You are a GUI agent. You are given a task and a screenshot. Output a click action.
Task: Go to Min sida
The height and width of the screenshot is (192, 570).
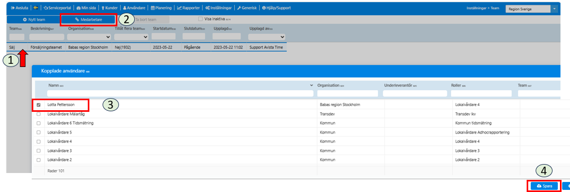pos(87,7)
